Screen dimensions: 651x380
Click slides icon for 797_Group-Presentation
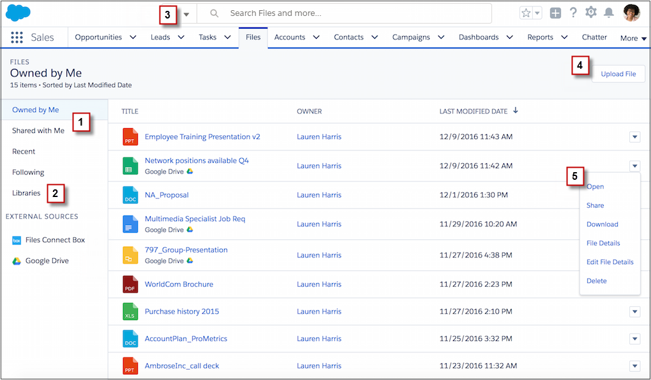click(x=130, y=255)
